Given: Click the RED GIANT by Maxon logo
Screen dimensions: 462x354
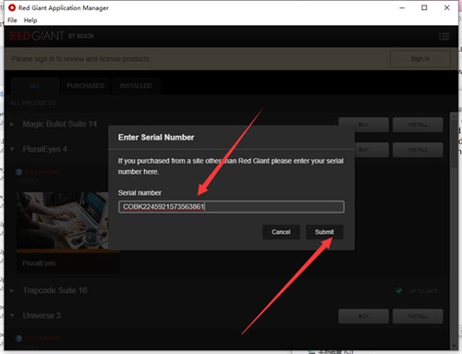Looking at the screenshot, I should tap(52, 36).
